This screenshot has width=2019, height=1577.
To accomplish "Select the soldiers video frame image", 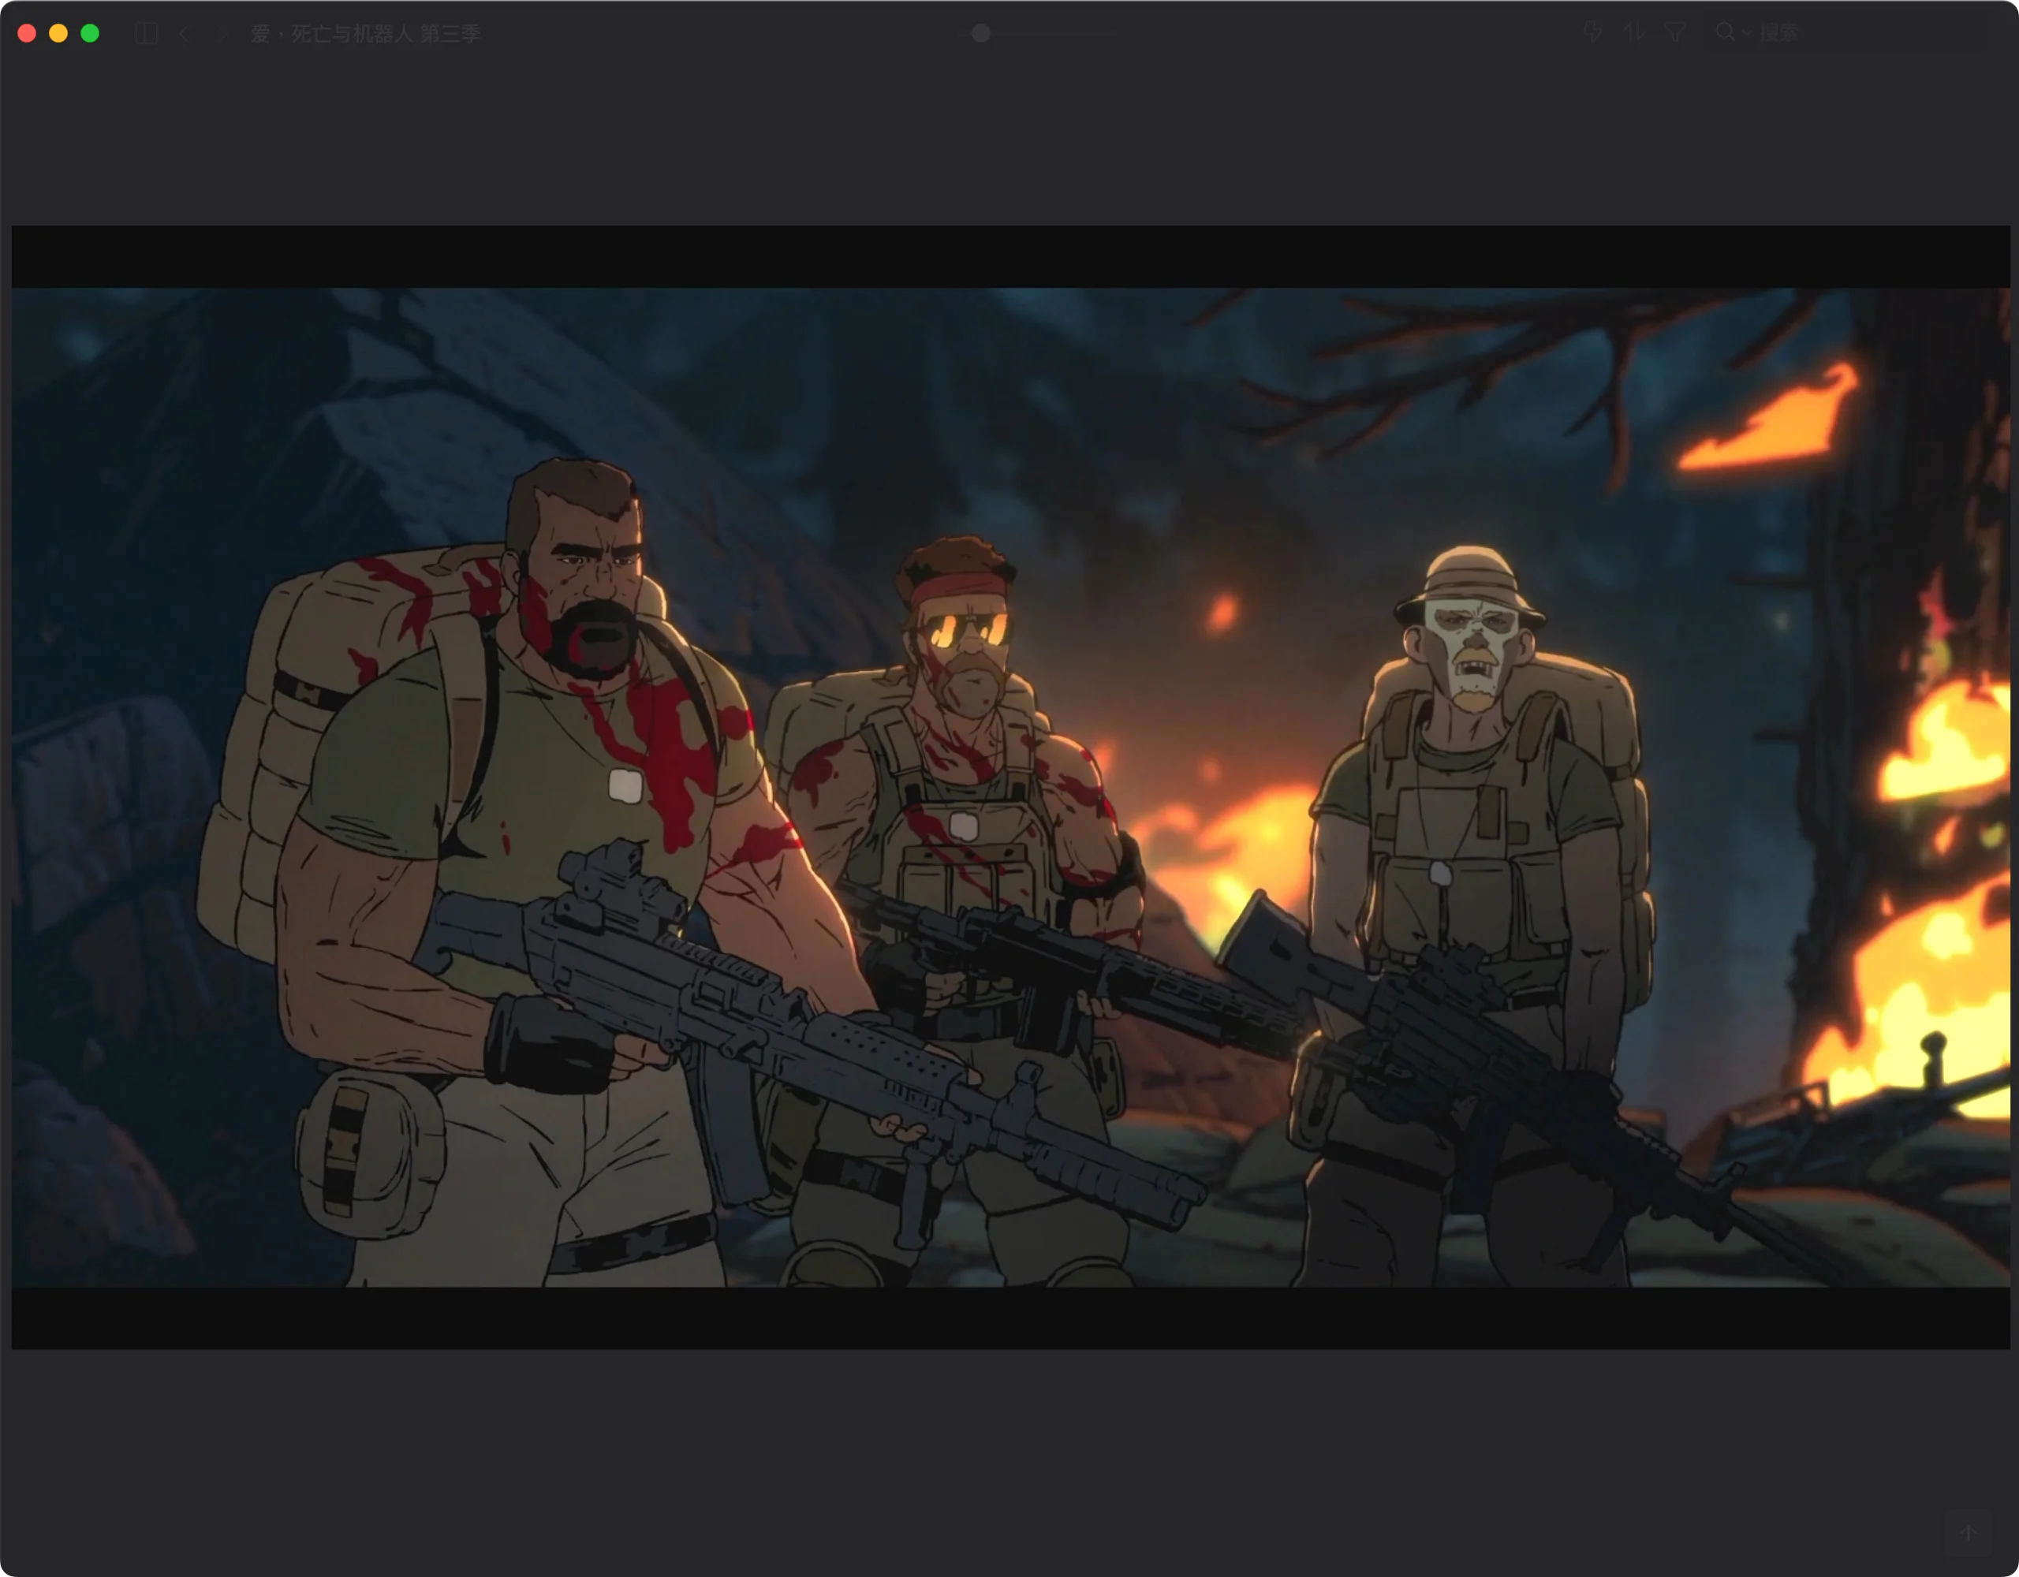I will click(1010, 787).
